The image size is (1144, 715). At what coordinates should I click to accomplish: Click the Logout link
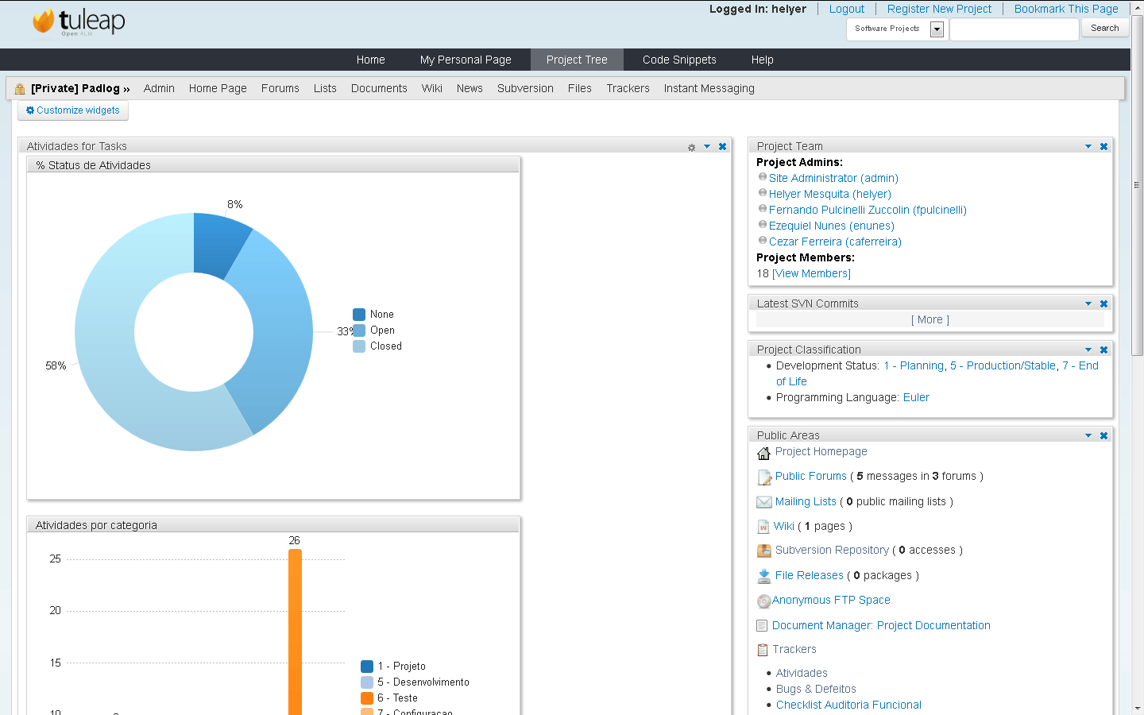[847, 9]
